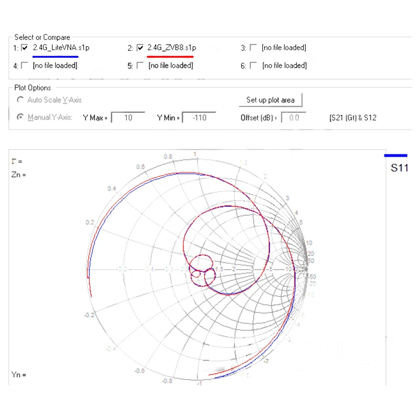Click the blue trace color line under LiteVNA
The height and width of the screenshot is (420, 420).
pyautogui.click(x=55, y=57)
